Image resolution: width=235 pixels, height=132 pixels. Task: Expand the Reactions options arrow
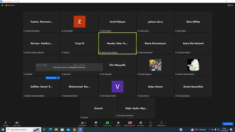coord(144,123)
